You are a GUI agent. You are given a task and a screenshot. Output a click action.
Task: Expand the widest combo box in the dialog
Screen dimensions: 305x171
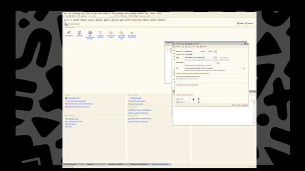coord(244,68)
